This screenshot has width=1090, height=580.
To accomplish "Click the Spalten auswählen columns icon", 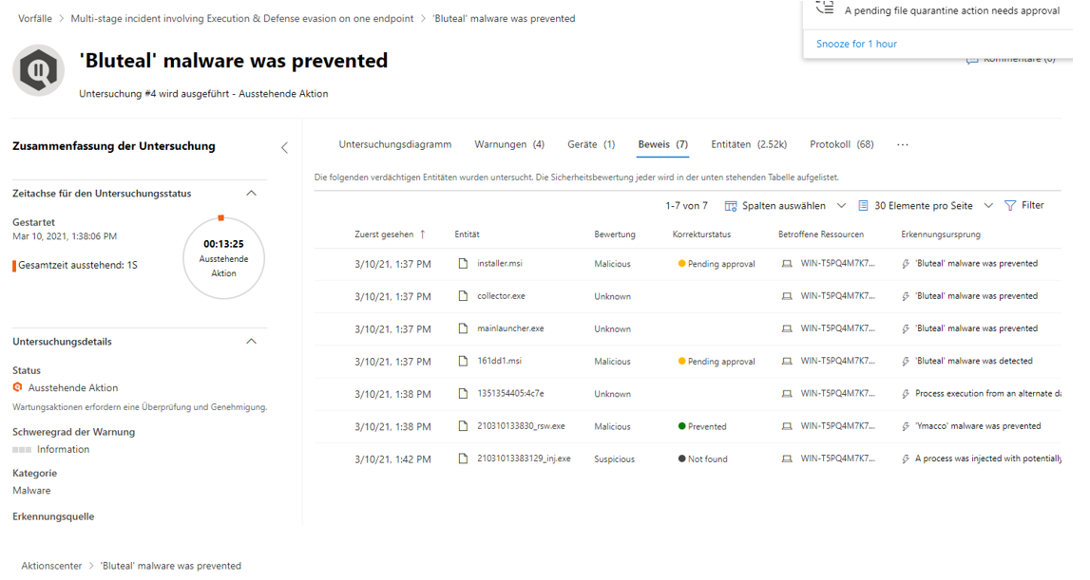I will click(x=731, y=206).
